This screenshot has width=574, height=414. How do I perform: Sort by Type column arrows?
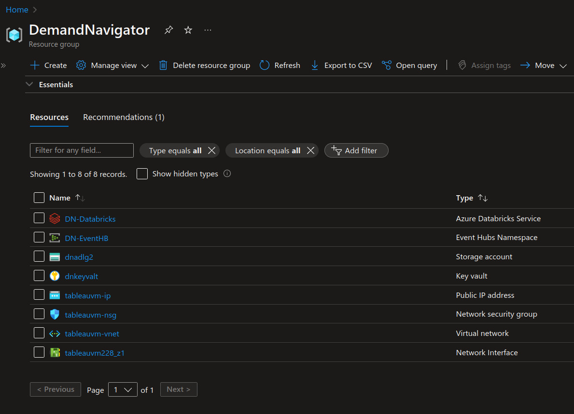483,198
